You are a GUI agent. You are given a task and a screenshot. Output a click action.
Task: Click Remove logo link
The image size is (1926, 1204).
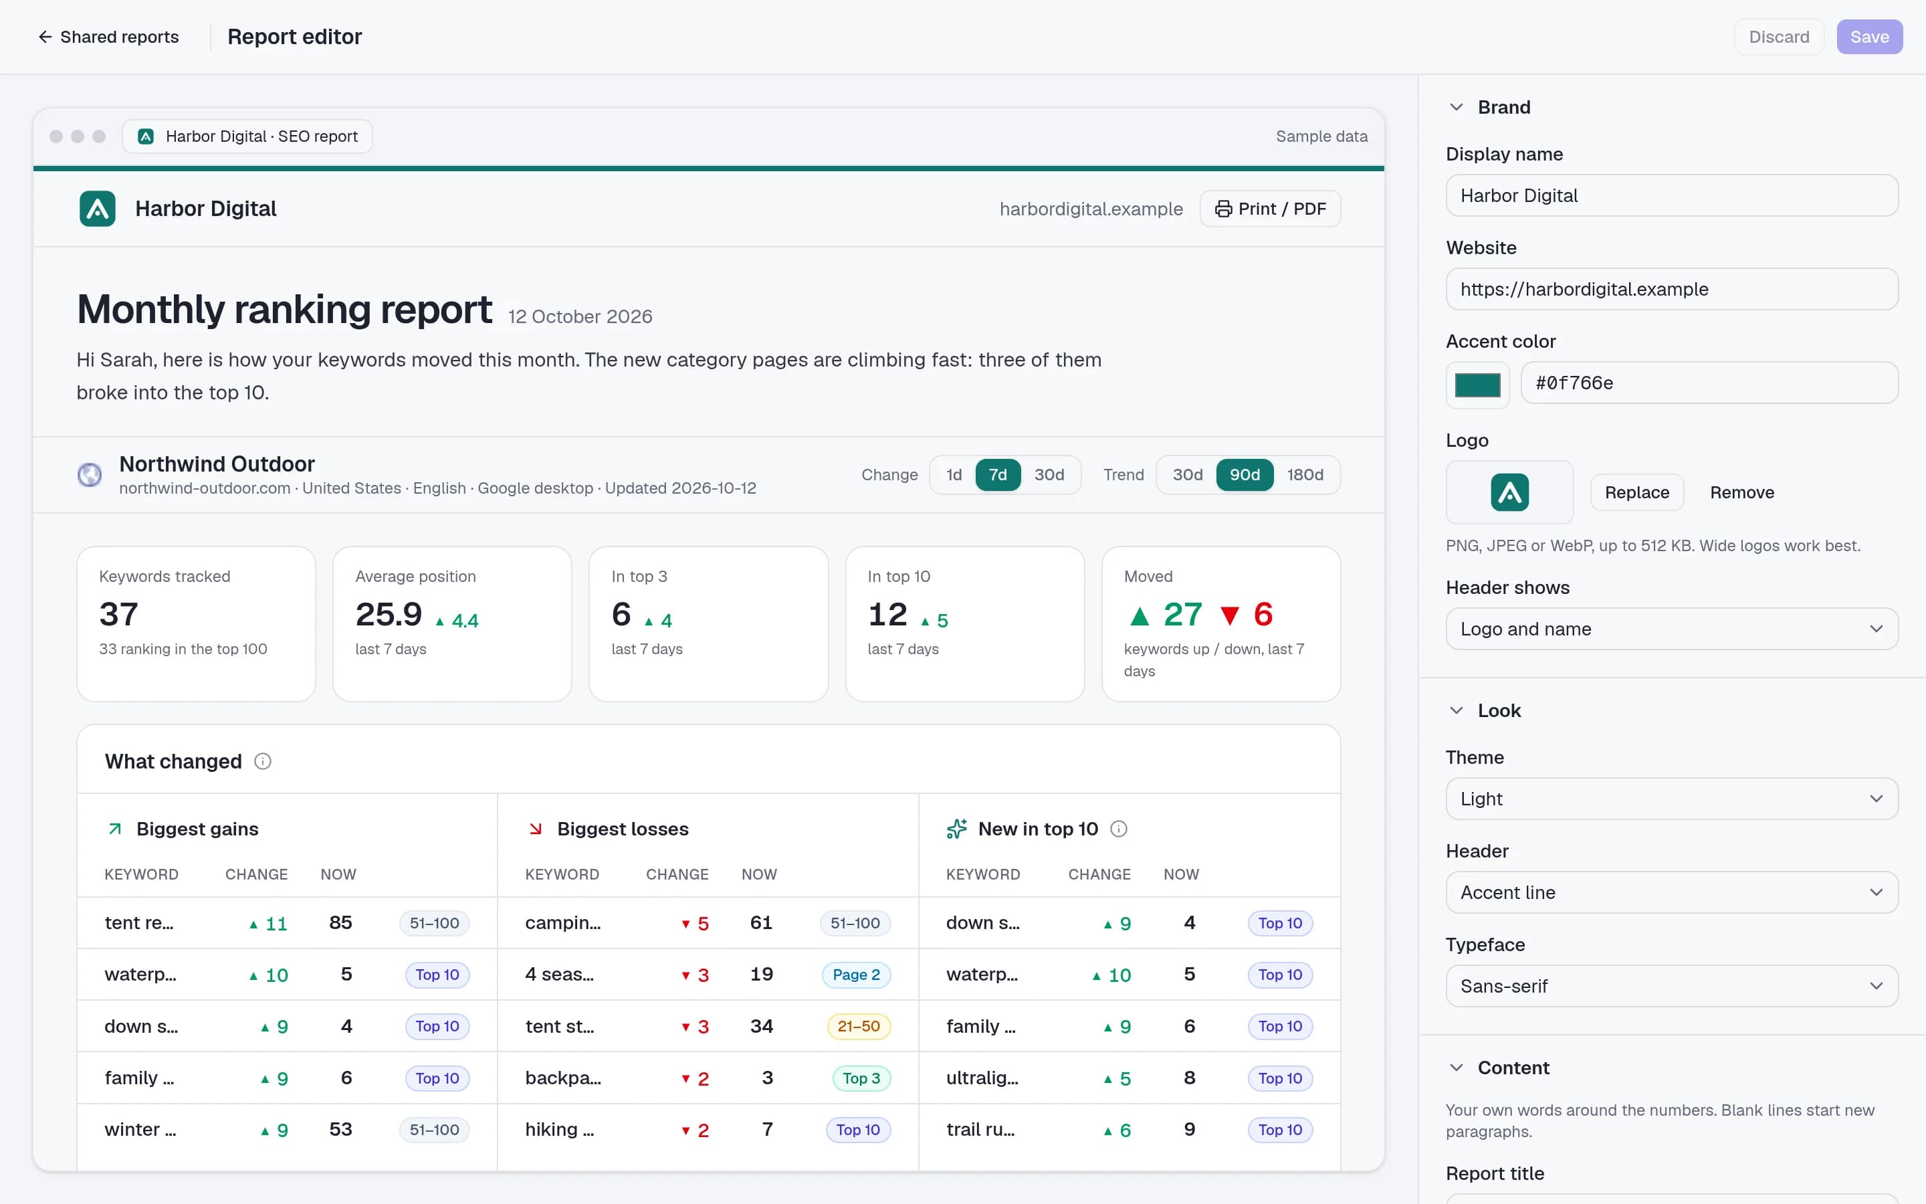pos(1742,492)
